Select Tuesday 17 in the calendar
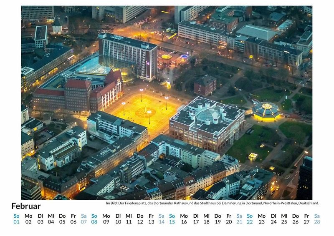Viewport: 334px width, 236px height. pyautogui.click(x=196, y=219)
